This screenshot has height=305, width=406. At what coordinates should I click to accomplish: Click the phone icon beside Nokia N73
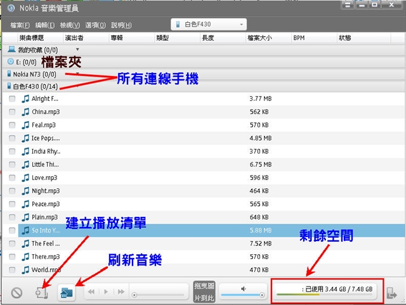point(10,74)
